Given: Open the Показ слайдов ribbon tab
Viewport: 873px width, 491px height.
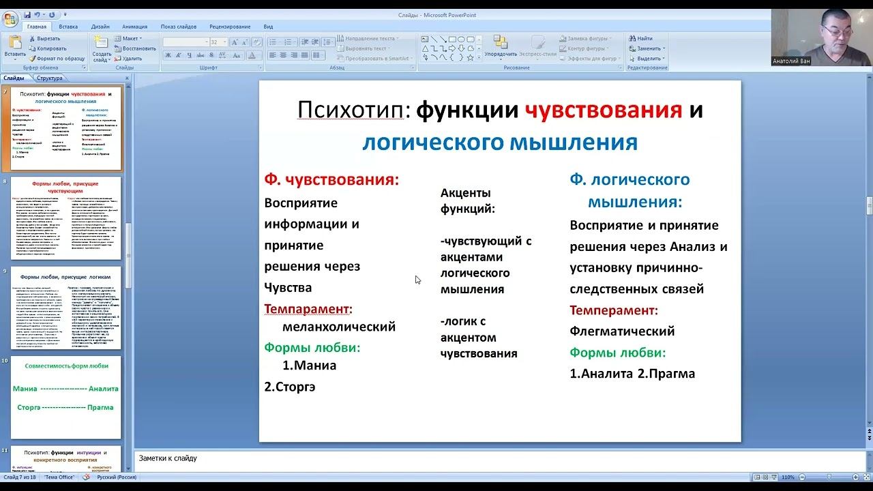Looking at the screenshot, I should coord(179,27).
